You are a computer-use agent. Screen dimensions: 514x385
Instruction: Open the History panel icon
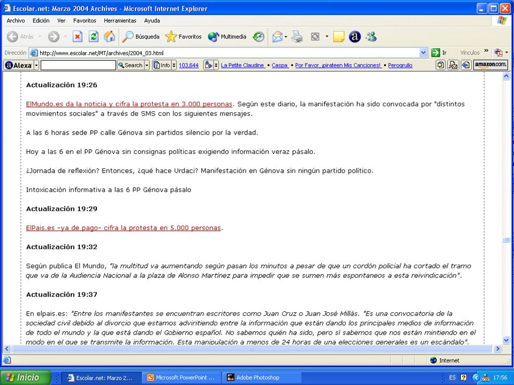coord(258,37)
